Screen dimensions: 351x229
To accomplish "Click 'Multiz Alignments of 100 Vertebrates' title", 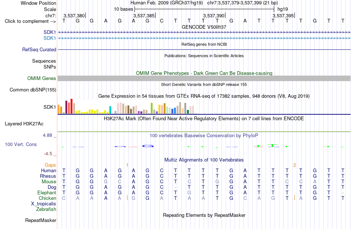I will (204, 160).
